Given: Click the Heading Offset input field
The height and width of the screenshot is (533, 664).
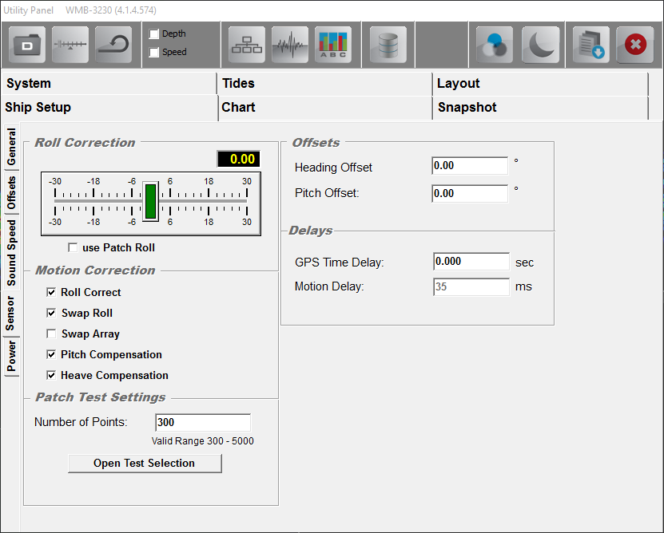Looking at the screenshot, I should (470, 166).
